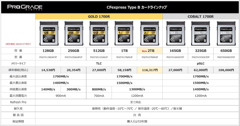240x126 pixels.
Task: Click model number PGCFX1TBASJP
Action: (x=124, y=57)
